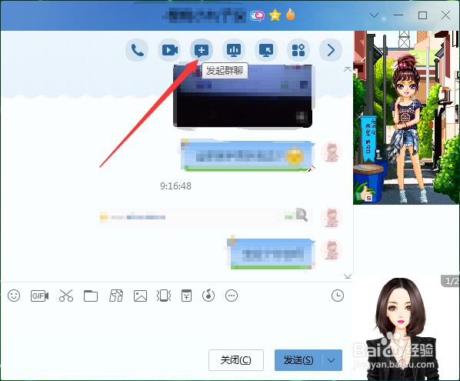Click the yellow star badge in title
This screenshot has width=460, height=381.
click(275, 15)
